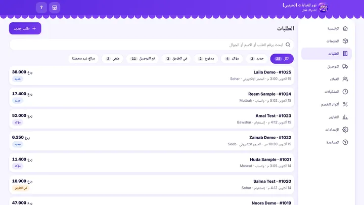Click the 6.250 amount on Zainab Demo order
This screenshot has height=205, width=364.
point(21,137)
